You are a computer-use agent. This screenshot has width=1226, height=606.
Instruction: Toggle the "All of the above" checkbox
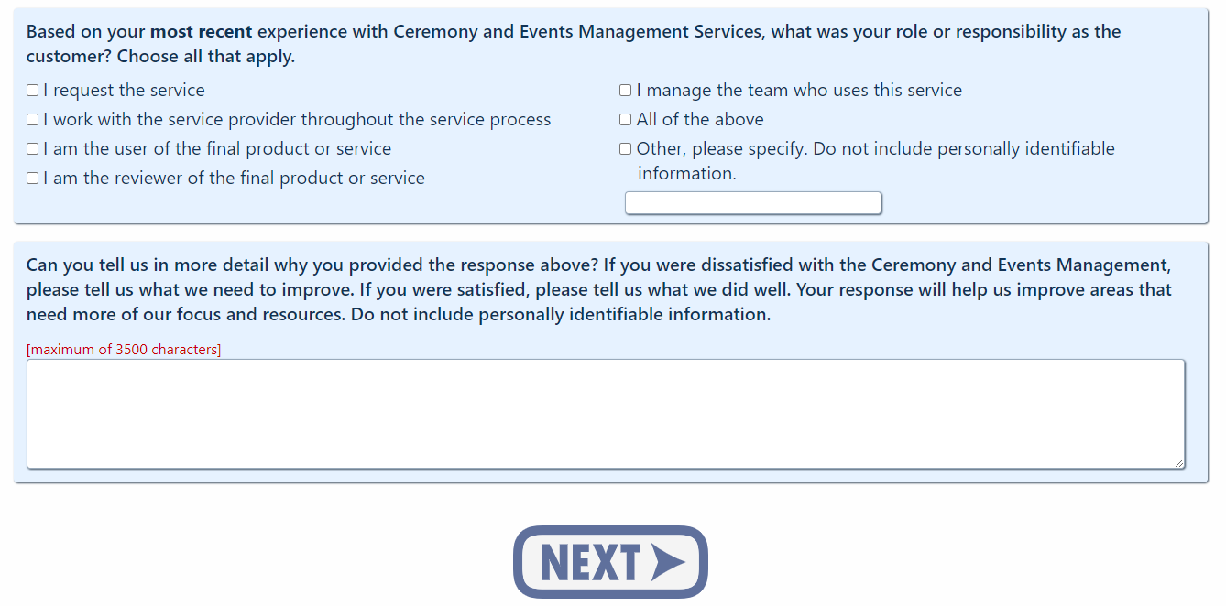click(x=626, y=120)
